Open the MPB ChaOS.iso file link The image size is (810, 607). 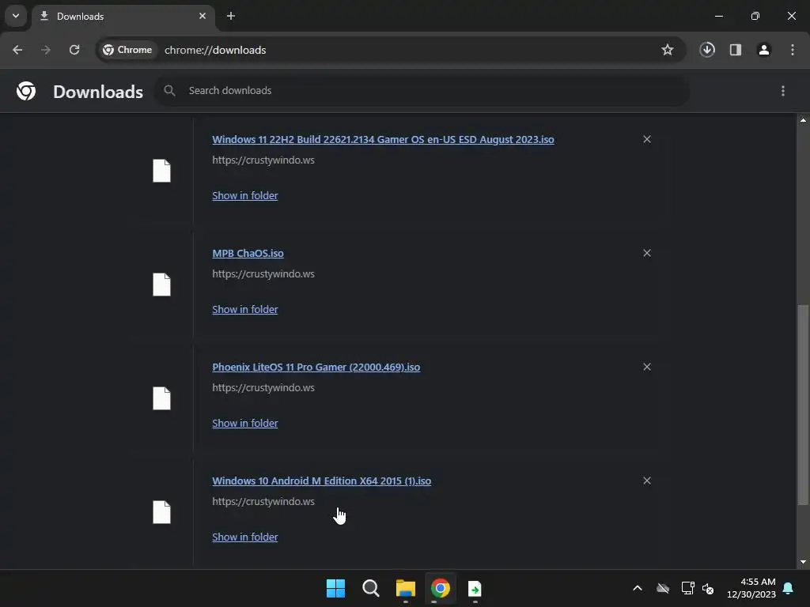[248, 254]
